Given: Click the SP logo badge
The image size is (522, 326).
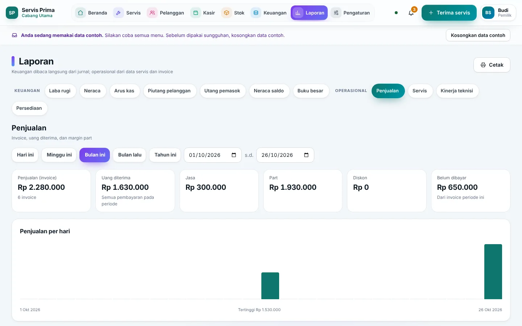Looking at the screenshot, I should click(x=12, y=13).
